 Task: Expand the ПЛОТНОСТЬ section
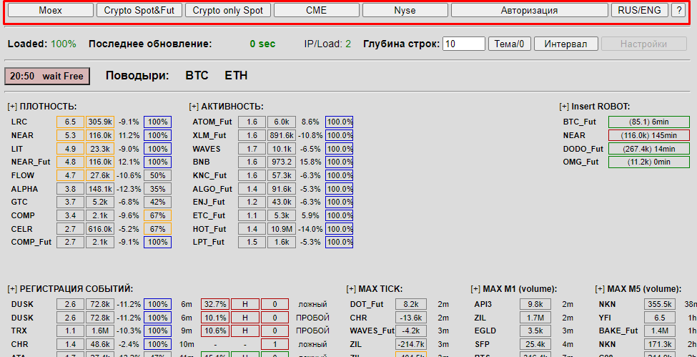pyautogui.click(x=13, y=107)
